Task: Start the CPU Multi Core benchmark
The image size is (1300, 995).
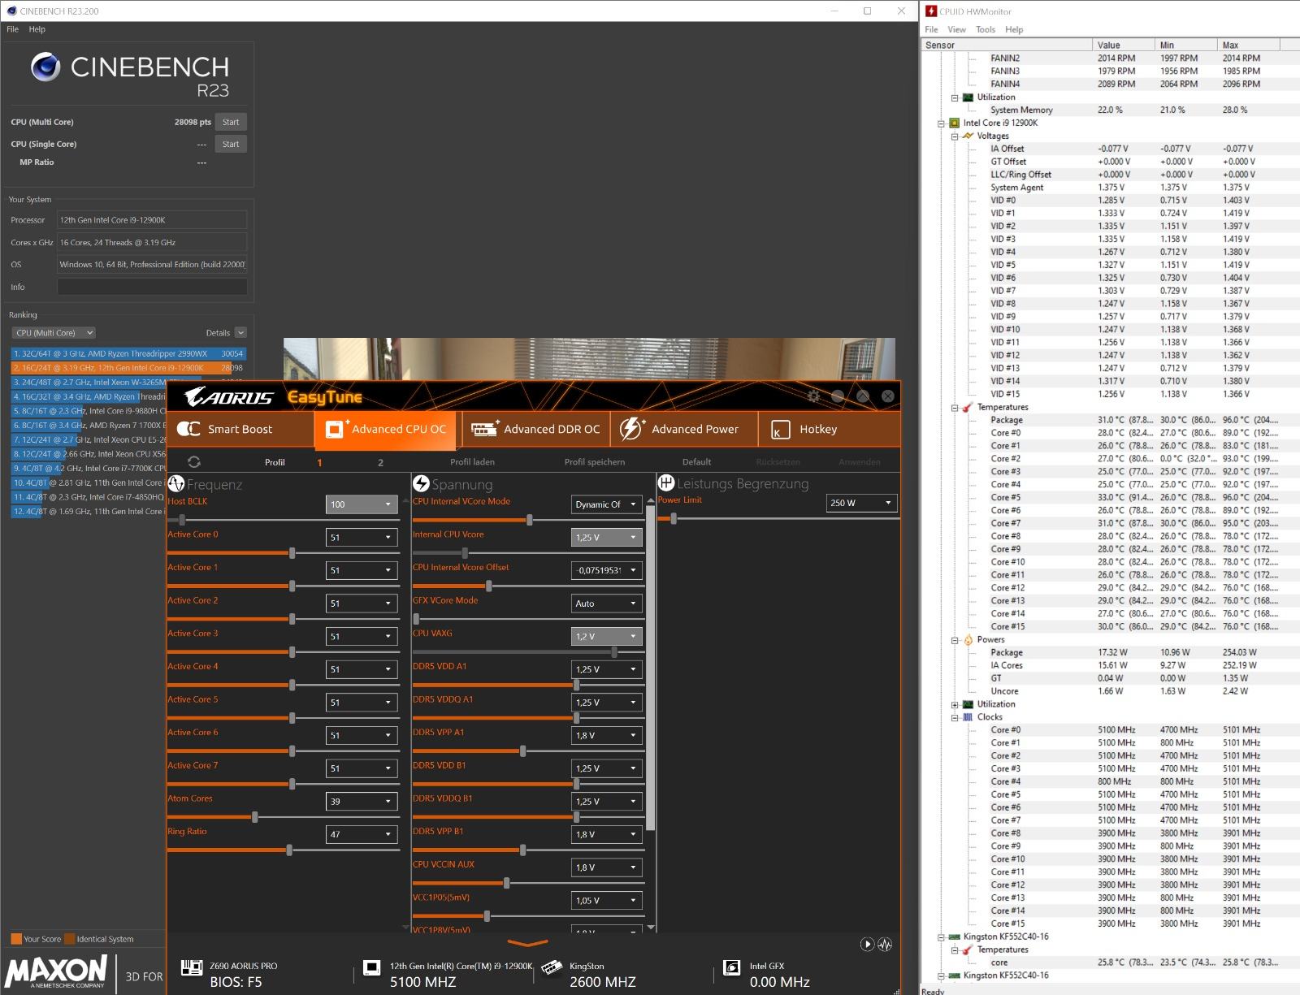Action: [231, 122]
